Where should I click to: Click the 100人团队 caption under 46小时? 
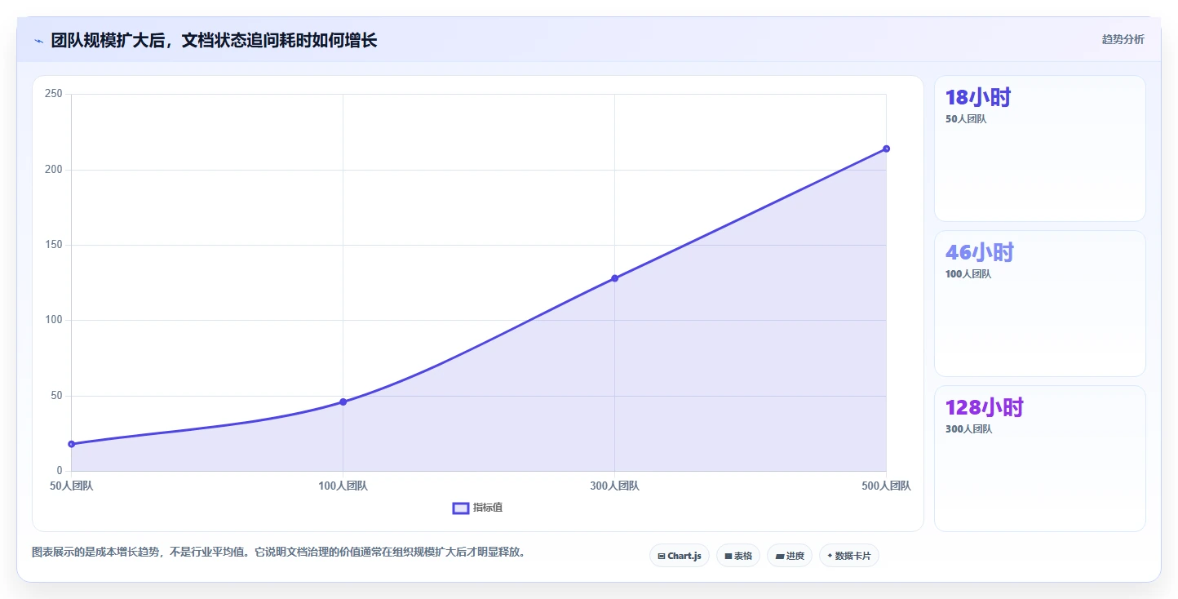(968, 274)
